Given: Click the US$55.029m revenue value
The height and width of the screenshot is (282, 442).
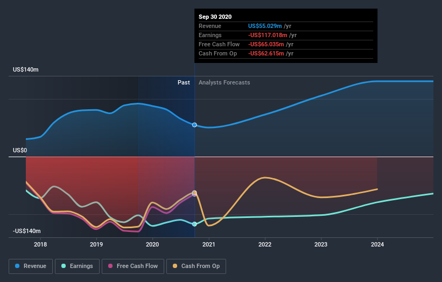Looking at the screenshot, I should [x=265, y=26].
